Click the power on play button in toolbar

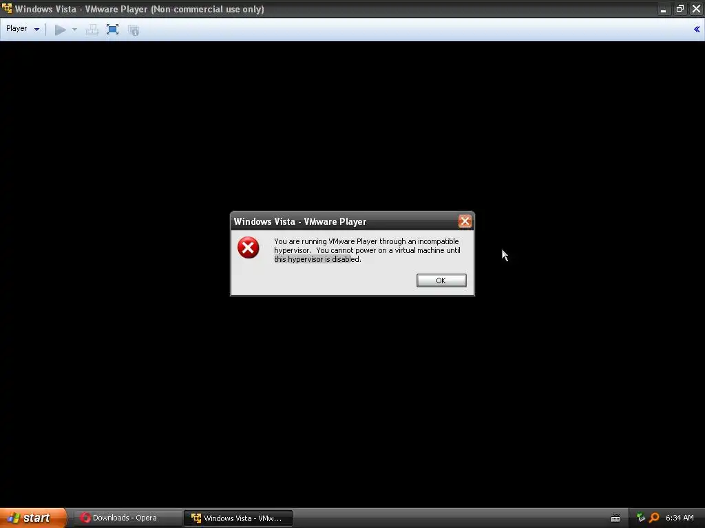pos(61,30)
